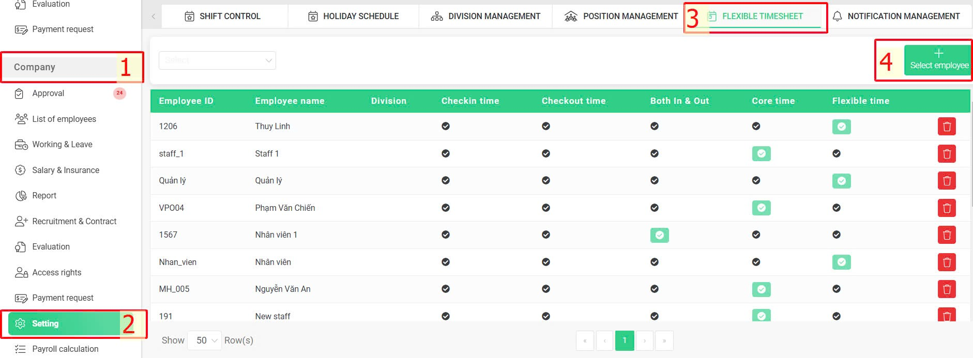973x358 pixels.
Task: Set Flexible time for Thuy Linh
Action: 841,127
